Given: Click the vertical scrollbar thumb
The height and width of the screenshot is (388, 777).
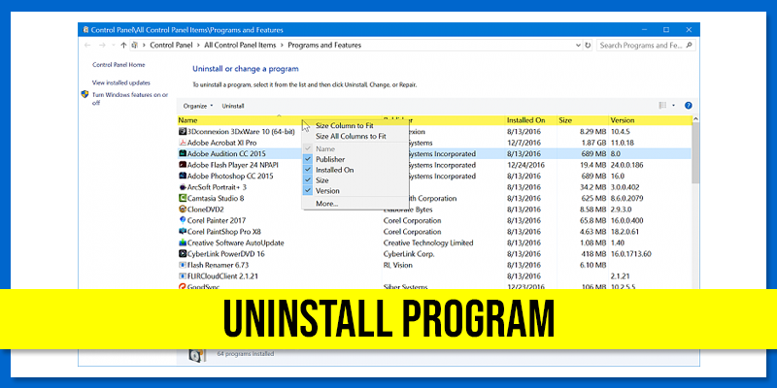Looking at the screenshot, I should coord(695,152).
